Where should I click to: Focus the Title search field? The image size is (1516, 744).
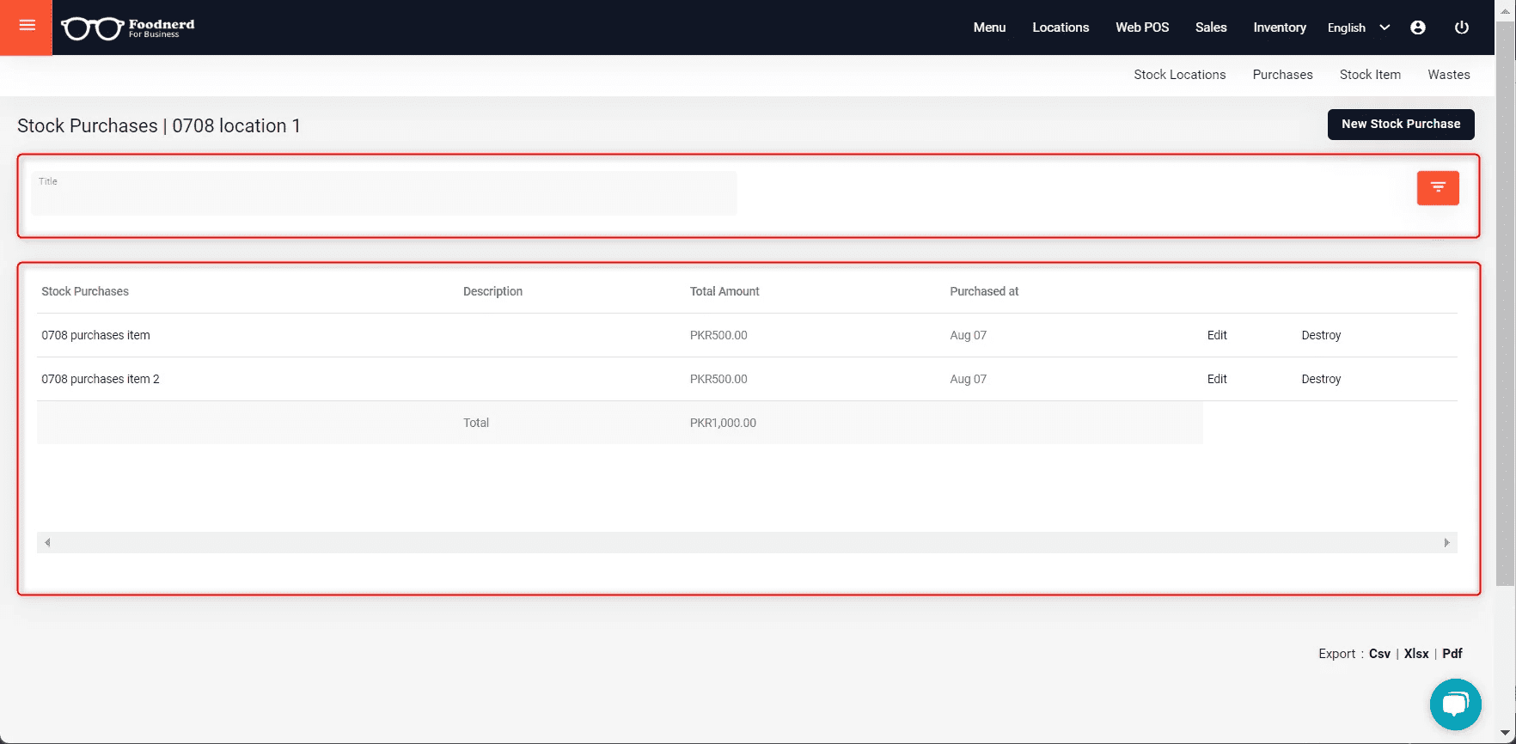click(x=384, y=193)
